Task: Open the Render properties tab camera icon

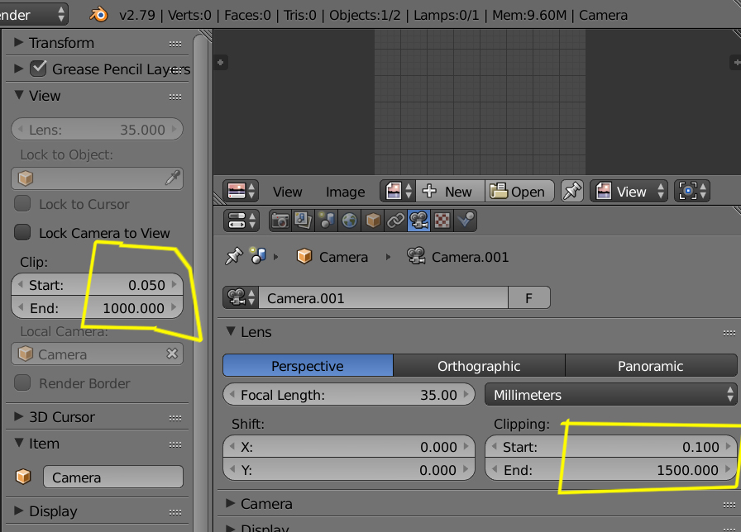Action: [280, 221]
